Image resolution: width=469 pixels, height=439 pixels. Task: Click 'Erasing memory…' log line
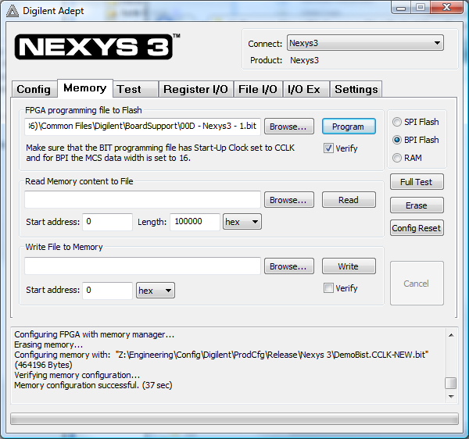tap(48, 344)
